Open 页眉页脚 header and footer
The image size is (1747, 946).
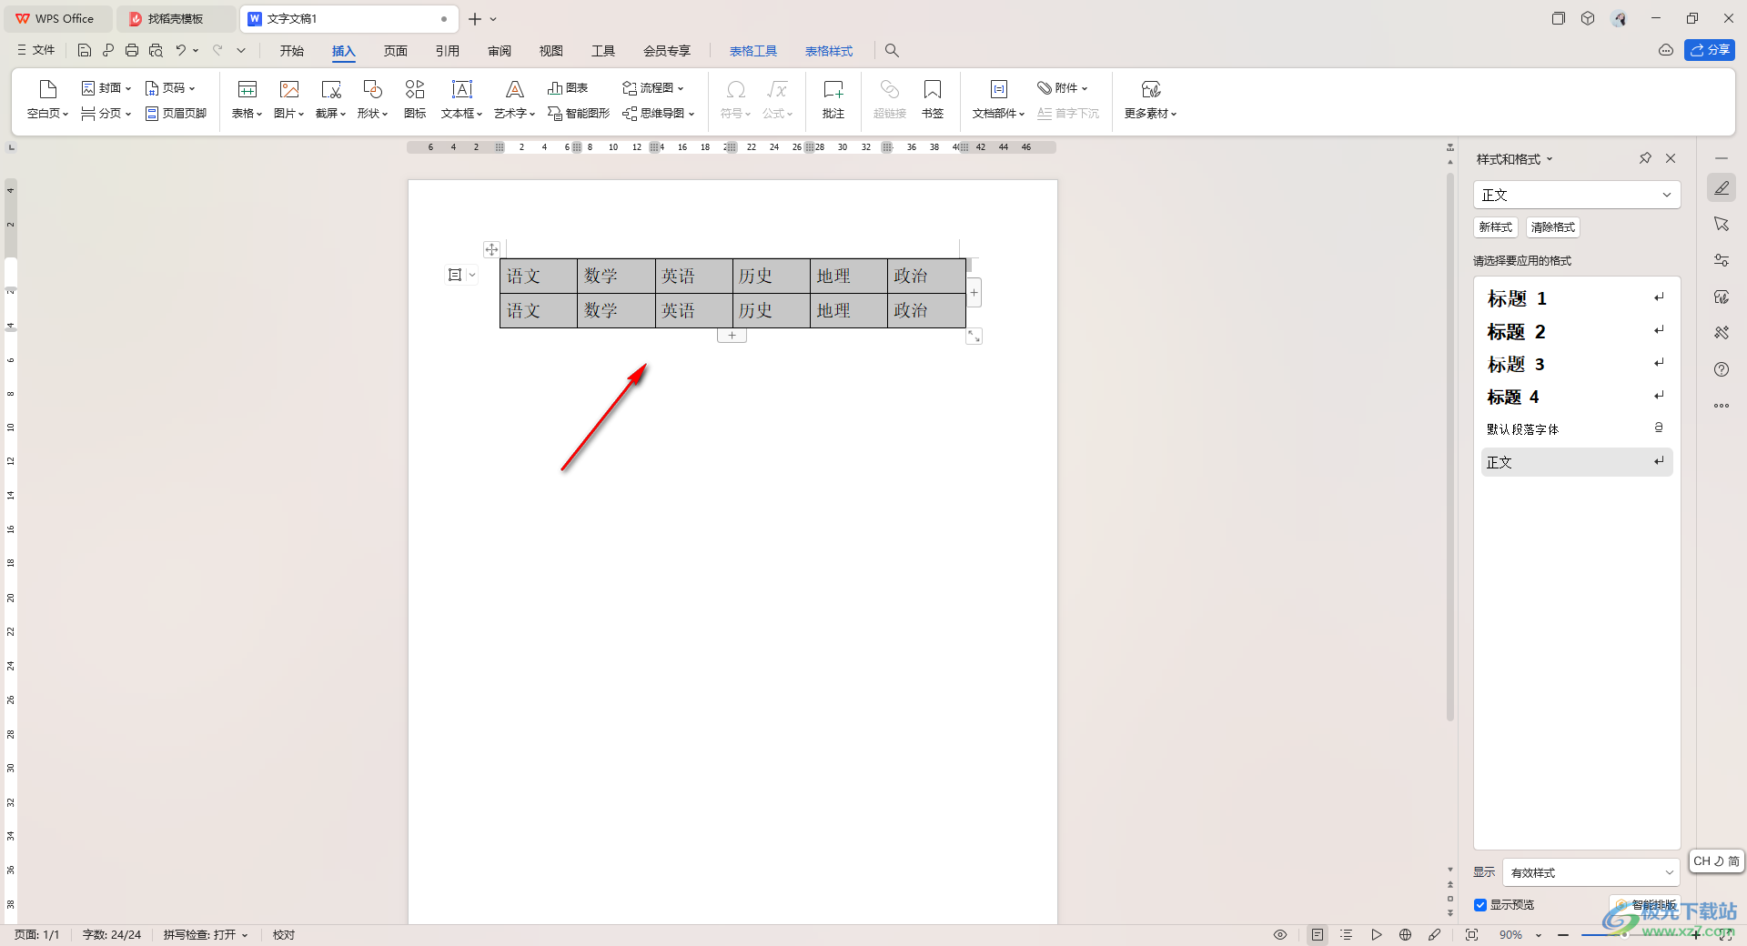tap(176, 114)
